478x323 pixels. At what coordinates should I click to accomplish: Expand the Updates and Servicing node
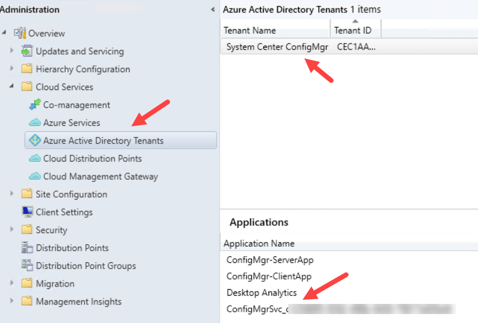[11, 50]
